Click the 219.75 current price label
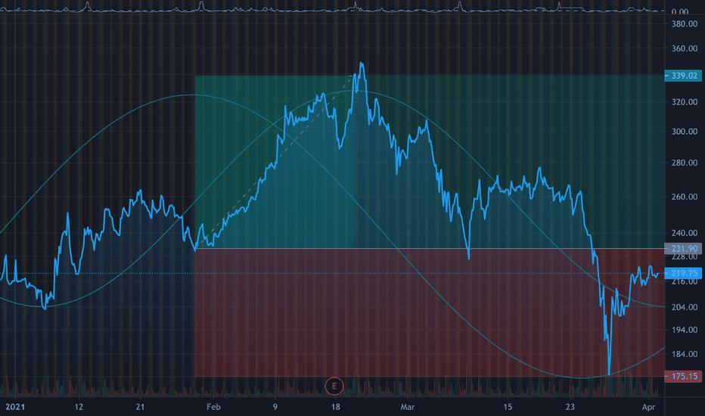 pyautogui.click(x=683, y=273)
